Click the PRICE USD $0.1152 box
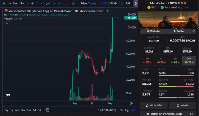 coord(154,39)
